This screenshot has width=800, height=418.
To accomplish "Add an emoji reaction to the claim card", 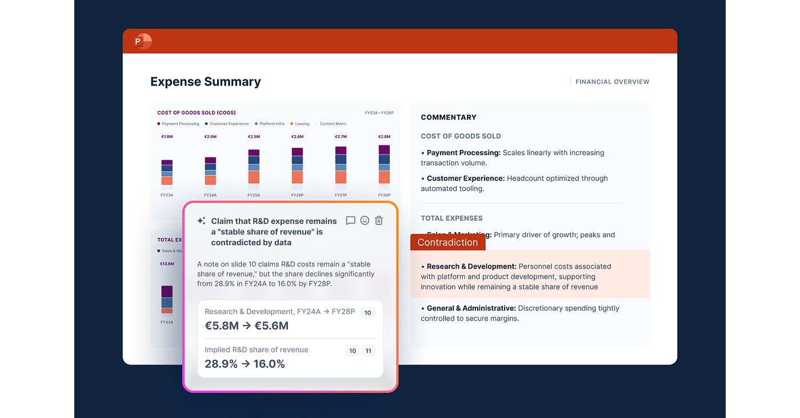I will pyautogui.click(x=365, y=221).
